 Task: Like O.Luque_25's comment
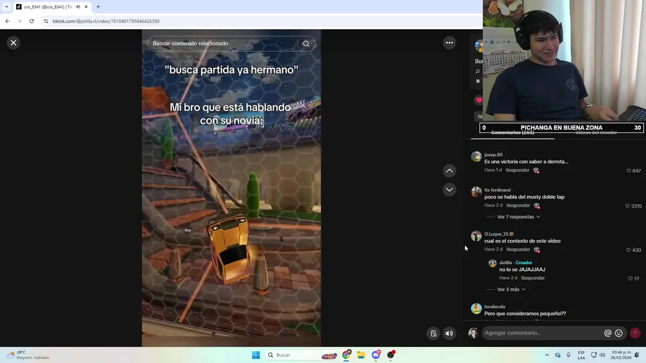[x=629, y=250]
